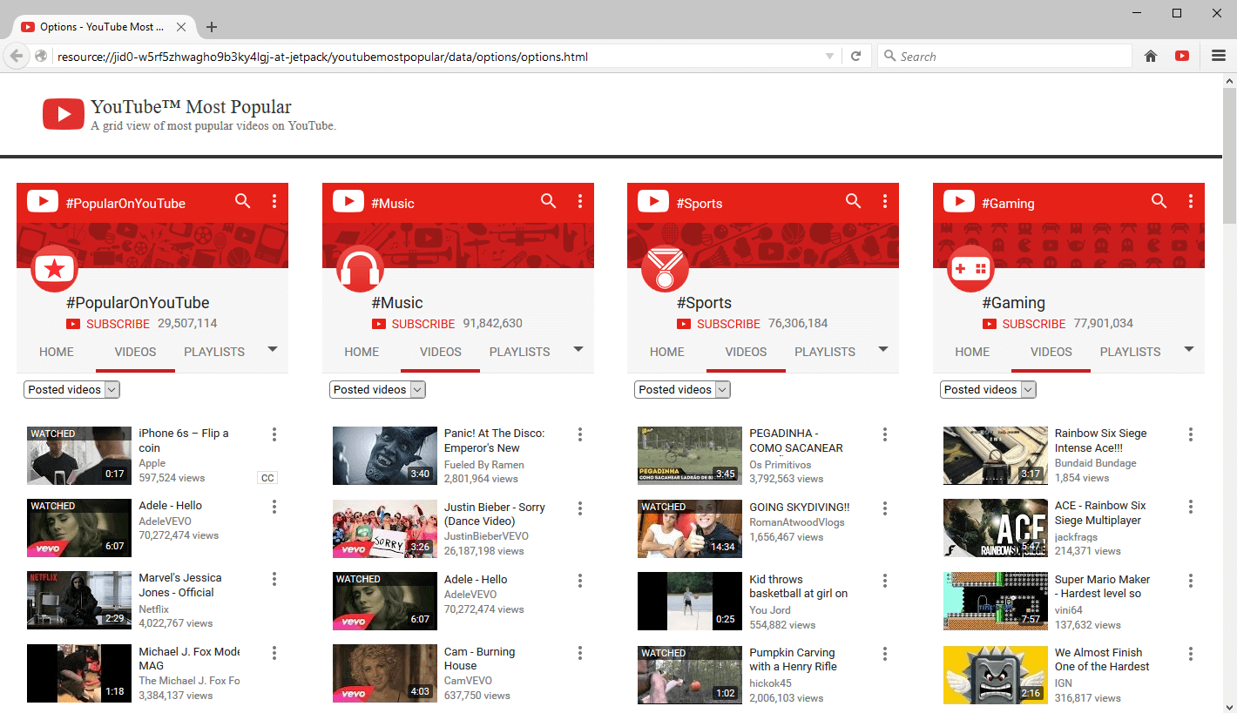Screen dimensions: 1237x713
Task: Click the YouTube logo in #Music header
Action: coord(348,202)
